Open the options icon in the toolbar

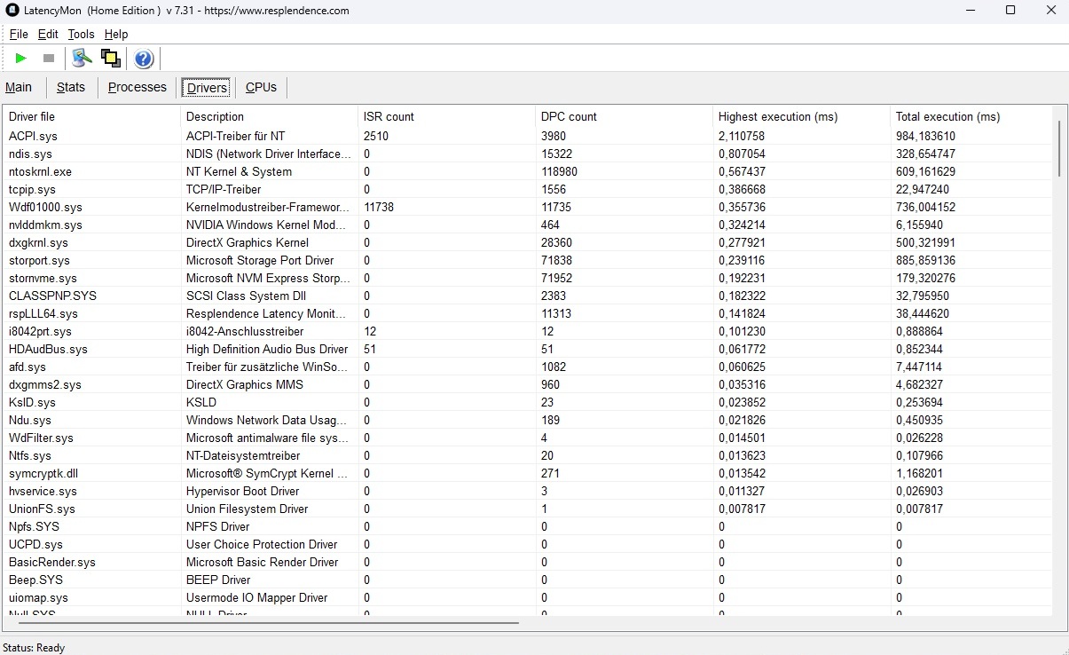pos(82,59)
